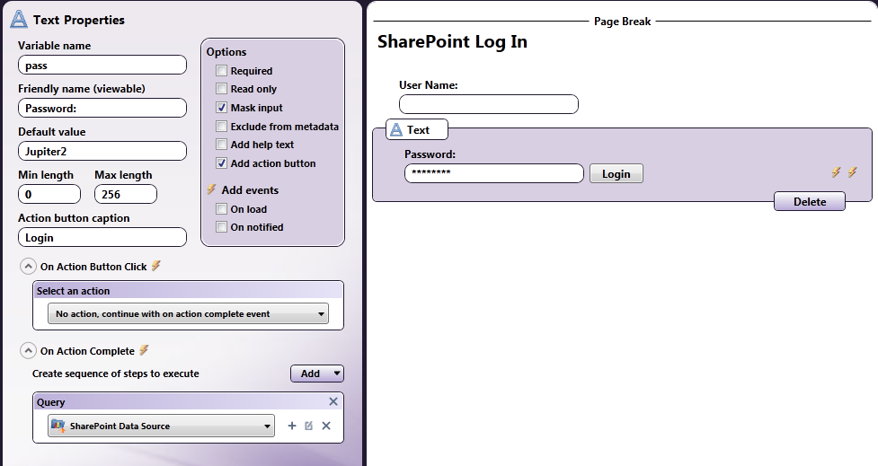Image resolution: width=878 pixels, height=466 pixels.
Task: Edit the SharePoint Data Source with pencil icon
Action: (x=308, y=426)
